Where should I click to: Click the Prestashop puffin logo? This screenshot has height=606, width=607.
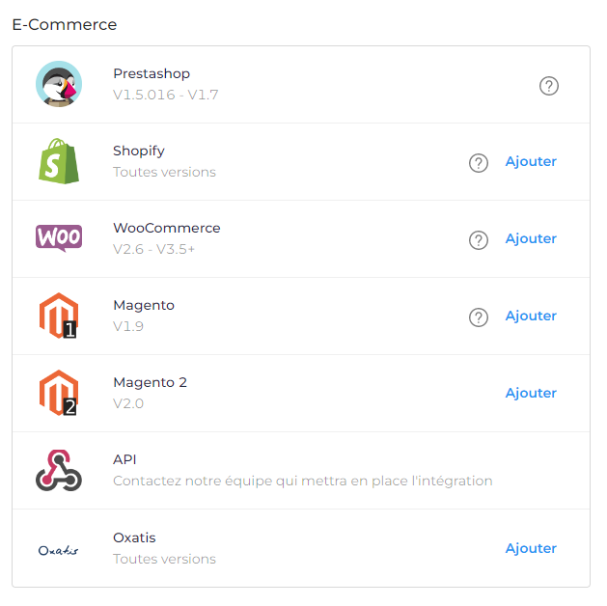[x=59, y=84]
